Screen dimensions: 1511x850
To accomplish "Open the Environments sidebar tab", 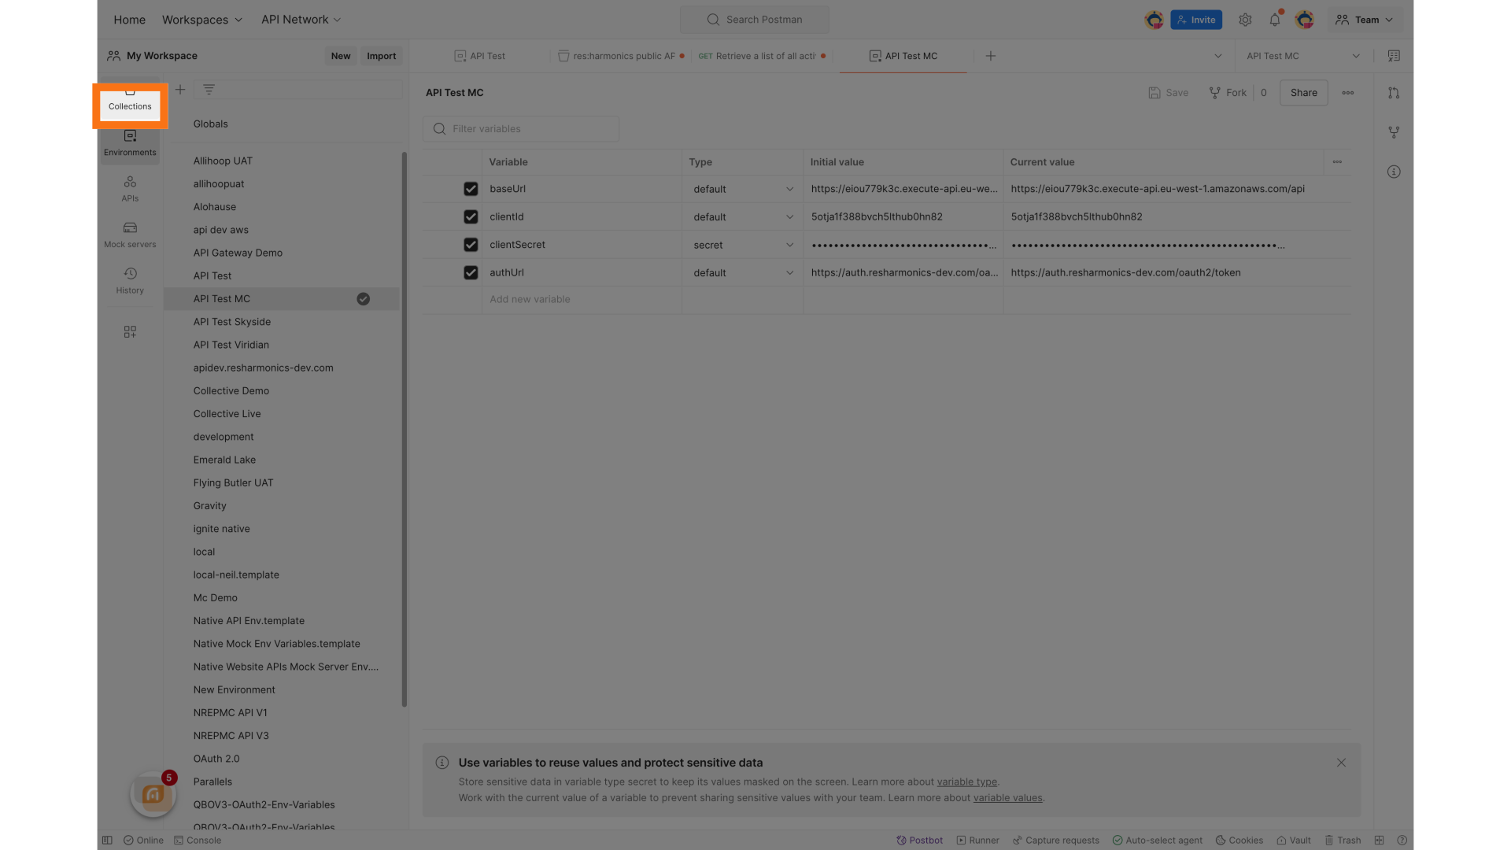I will [130, 143].
